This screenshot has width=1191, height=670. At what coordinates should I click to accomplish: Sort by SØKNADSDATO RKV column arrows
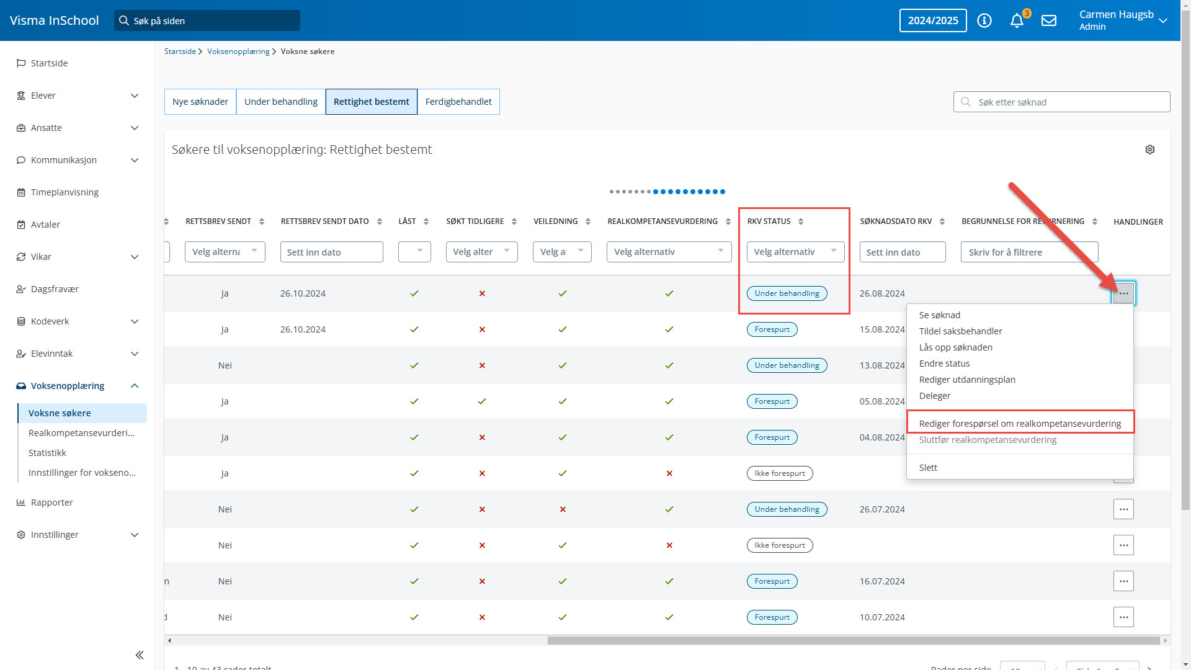pos(942,221)
